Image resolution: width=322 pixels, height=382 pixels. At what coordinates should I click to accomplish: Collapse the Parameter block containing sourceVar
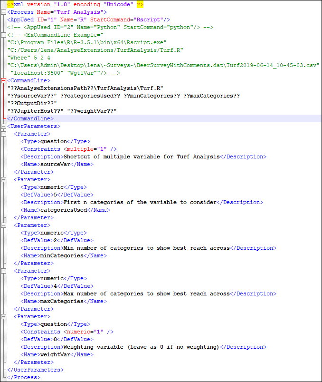(x=3, y=134)
